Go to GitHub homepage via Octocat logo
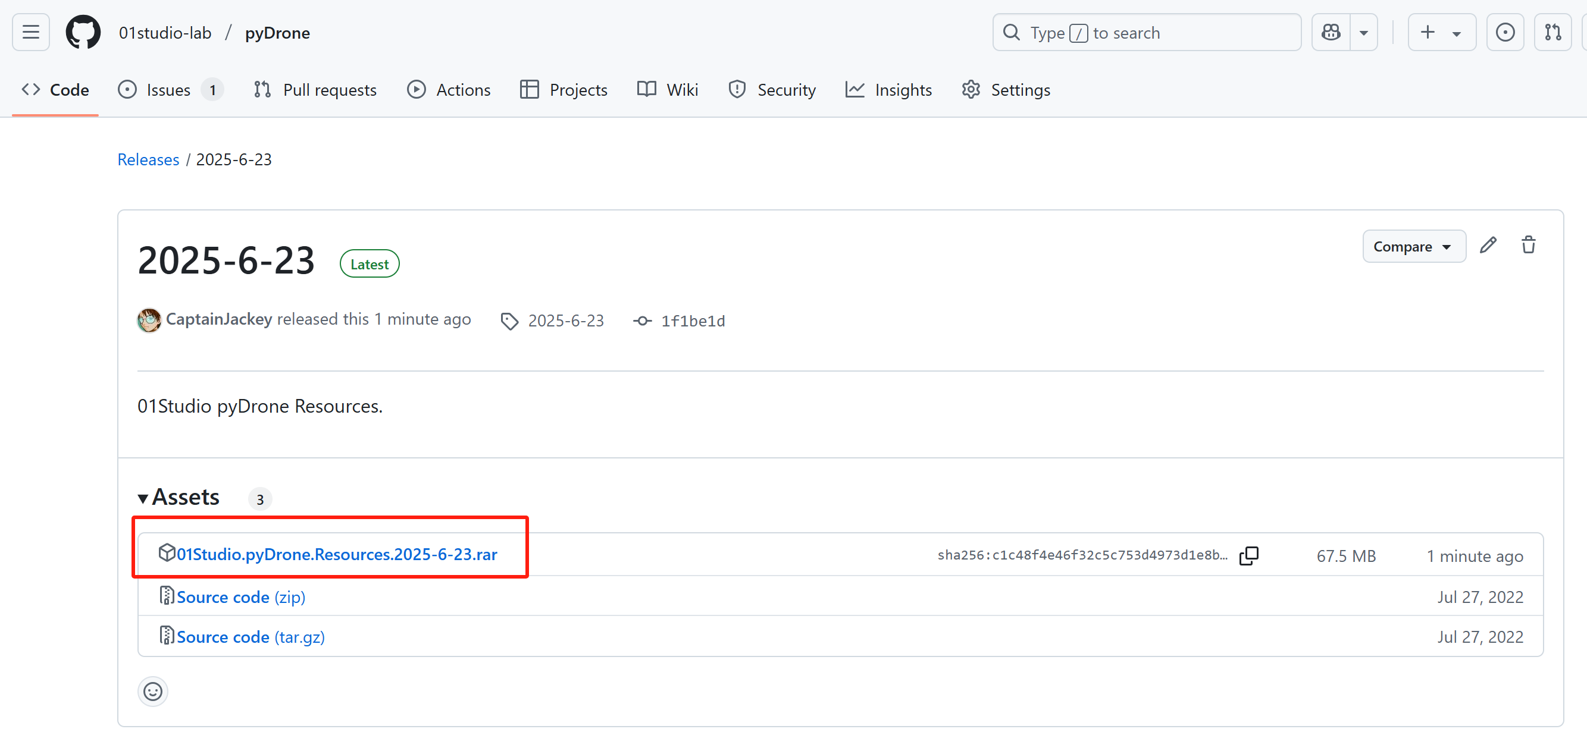 point(83,33)
